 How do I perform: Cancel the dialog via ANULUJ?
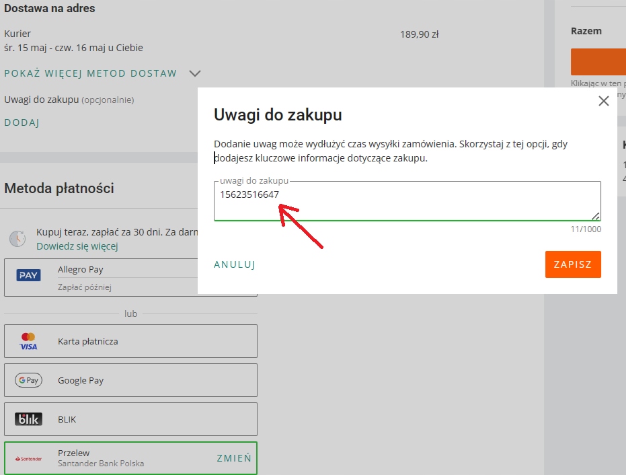click(235, 264)
